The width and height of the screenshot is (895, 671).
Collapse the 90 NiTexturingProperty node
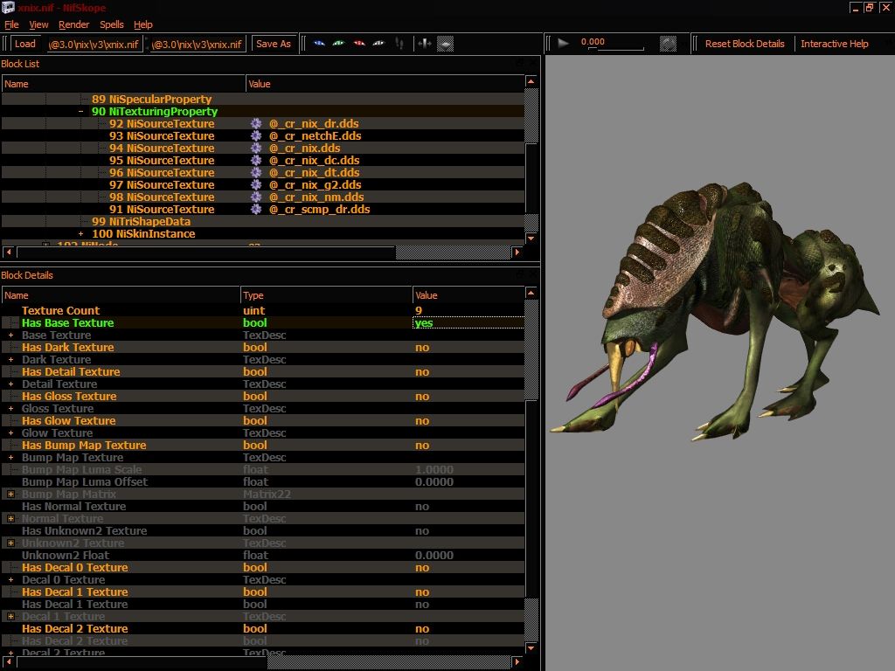click(x=81, y=112)
